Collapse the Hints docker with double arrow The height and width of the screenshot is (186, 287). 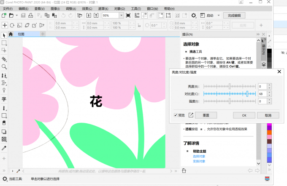258,35
